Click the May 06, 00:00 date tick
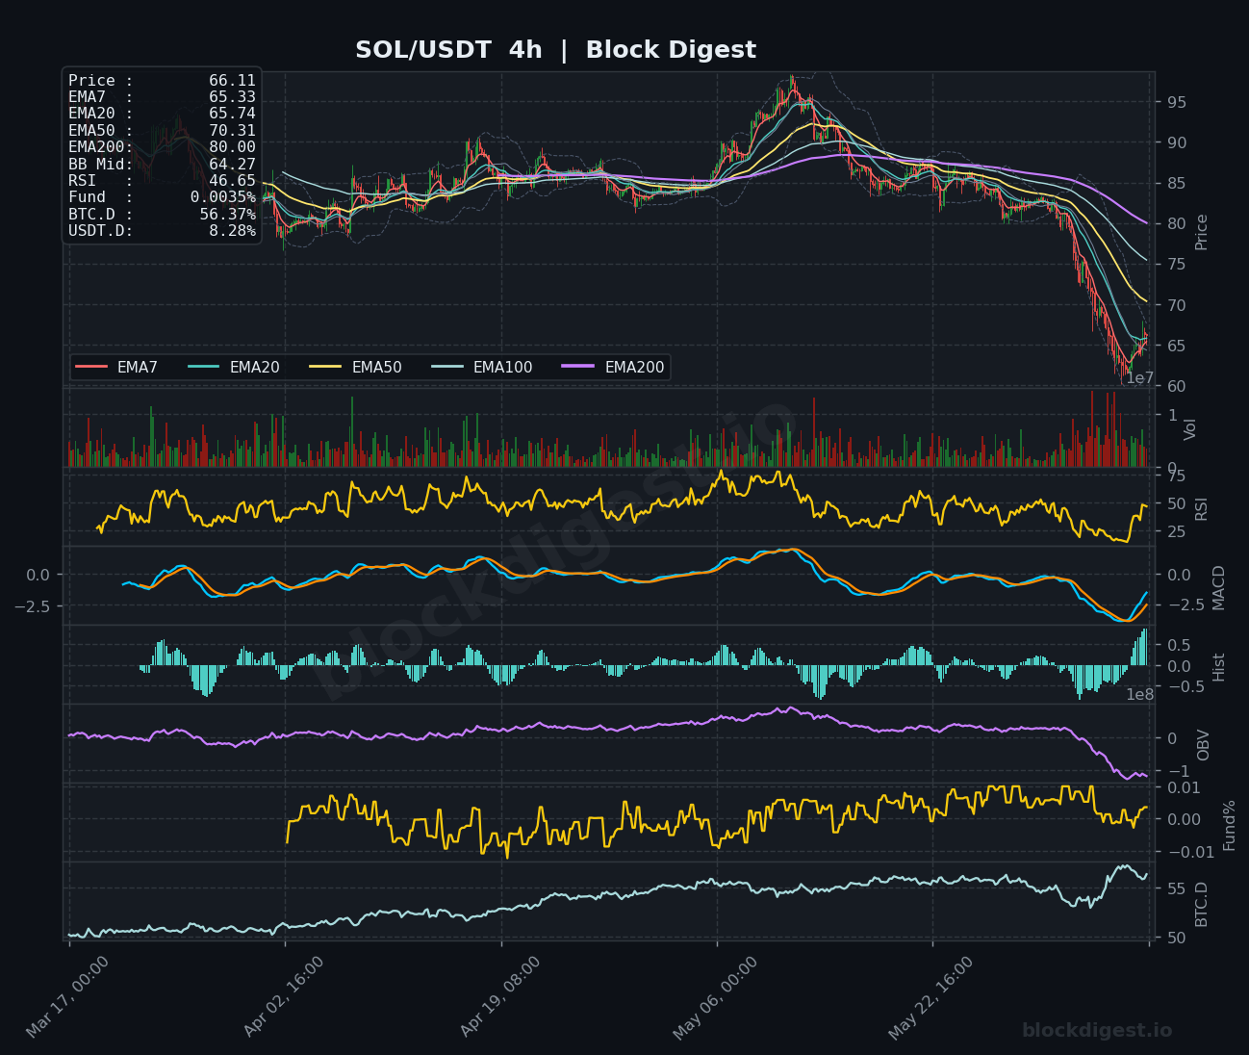Image resolution: width=1249 pixels, height=1055 pixels. point(715,997)
